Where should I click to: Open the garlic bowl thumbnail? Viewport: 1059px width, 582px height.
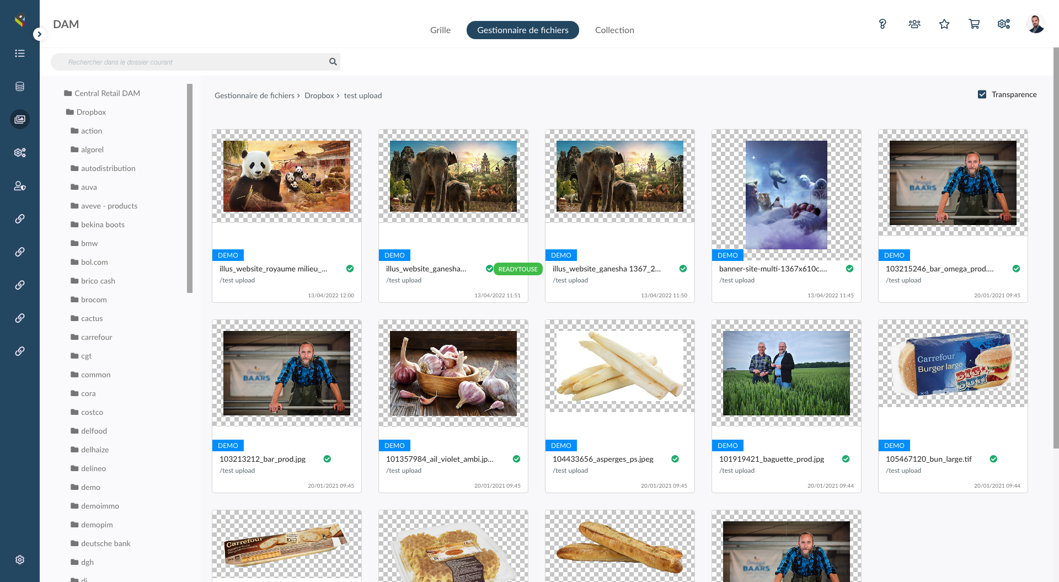click(x=453, y=373)
